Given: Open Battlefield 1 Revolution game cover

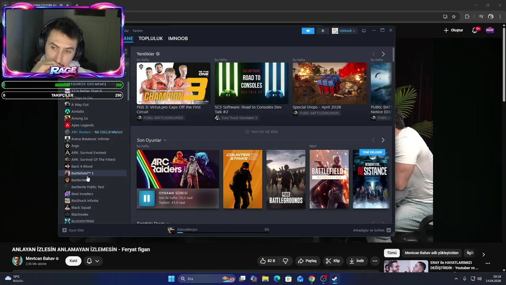Looking at the screenshot, I should (329, 179).
